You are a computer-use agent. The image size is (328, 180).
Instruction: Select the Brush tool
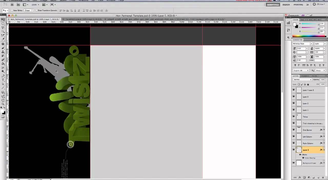[3, 48]
